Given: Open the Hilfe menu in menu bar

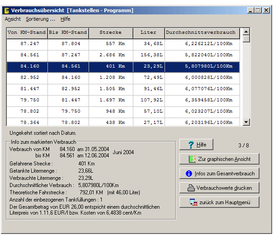Looking at the screenshot, I should coord(65,19).
